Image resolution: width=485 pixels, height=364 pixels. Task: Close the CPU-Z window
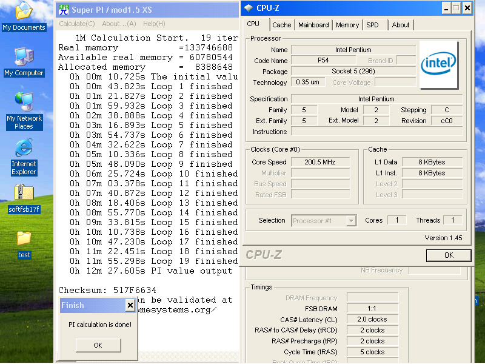click(x=467, y=8)
